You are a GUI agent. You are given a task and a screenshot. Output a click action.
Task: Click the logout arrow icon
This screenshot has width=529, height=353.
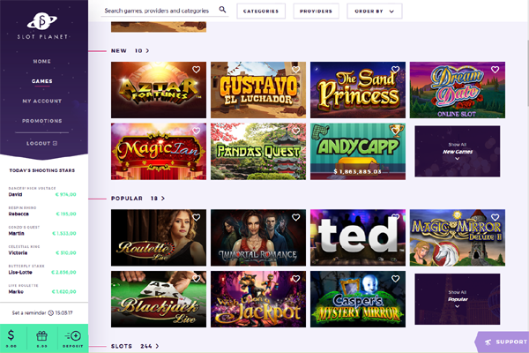tap(55, 143)
